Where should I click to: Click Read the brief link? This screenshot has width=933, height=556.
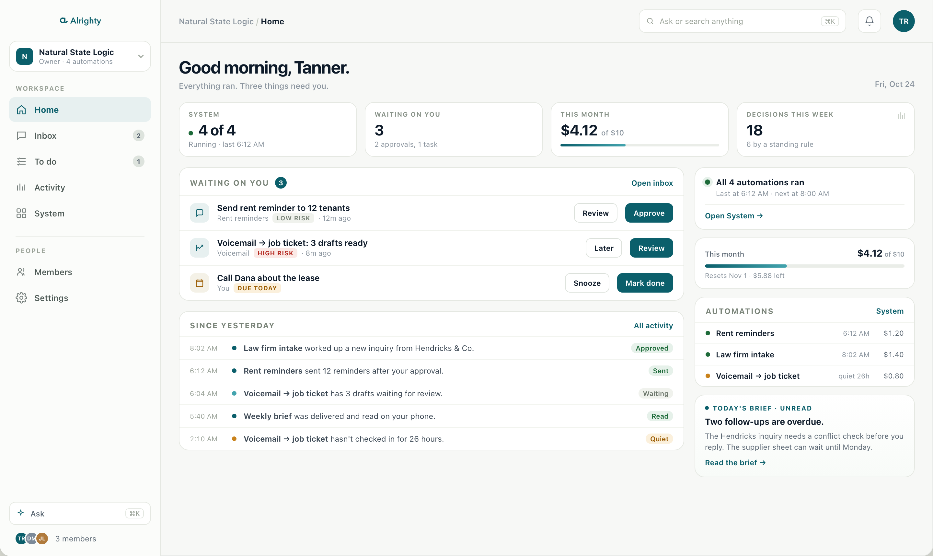point(735,462)
